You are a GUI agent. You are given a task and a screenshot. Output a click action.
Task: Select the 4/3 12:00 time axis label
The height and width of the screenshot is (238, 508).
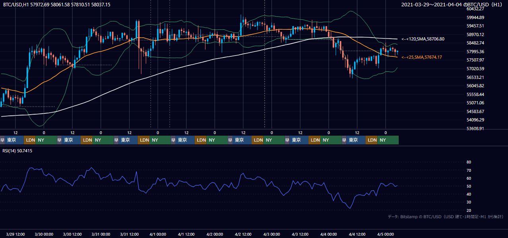click(x=300, y=234)
